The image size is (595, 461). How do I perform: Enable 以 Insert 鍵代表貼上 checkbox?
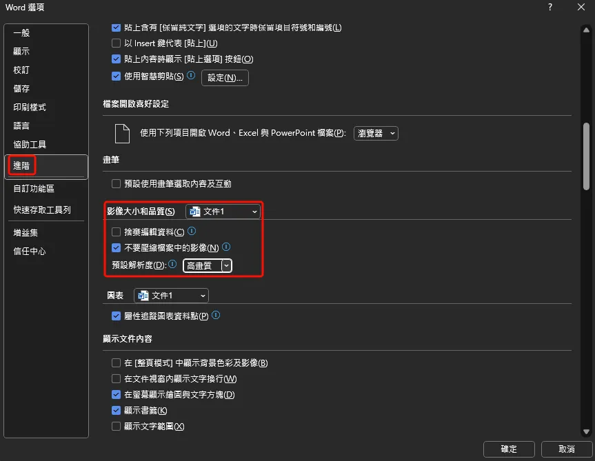(x=116, y=43)
